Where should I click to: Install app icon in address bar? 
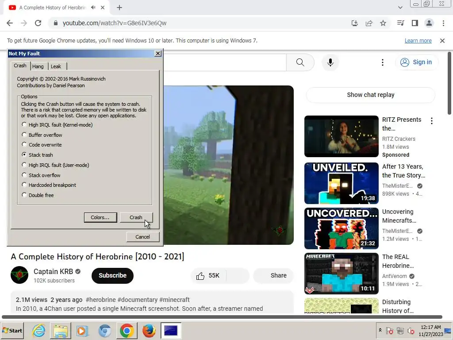(354, 23)
